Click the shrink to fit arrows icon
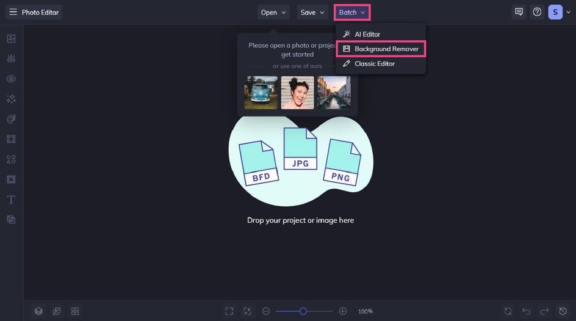Viewport: 576px width, 321px height. coord(247,311)
